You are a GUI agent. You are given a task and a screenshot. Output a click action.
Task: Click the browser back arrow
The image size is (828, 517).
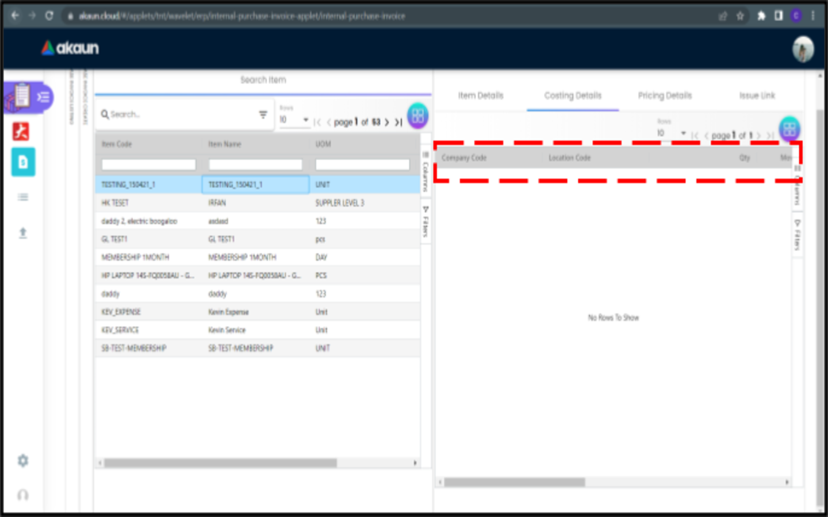pos(16,16)
